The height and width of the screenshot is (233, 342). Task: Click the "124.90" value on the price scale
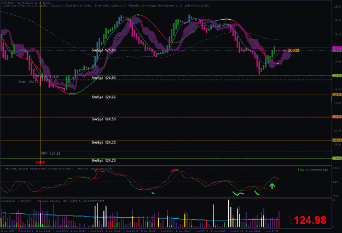[337, 62]
